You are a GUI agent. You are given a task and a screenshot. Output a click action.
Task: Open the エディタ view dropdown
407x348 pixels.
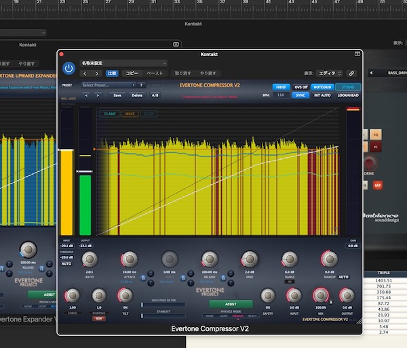point(330,73)
